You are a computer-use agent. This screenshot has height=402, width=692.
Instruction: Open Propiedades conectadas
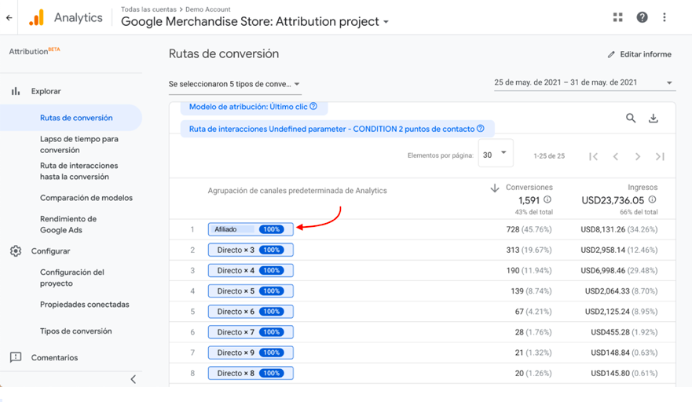[x=84, y=305]
